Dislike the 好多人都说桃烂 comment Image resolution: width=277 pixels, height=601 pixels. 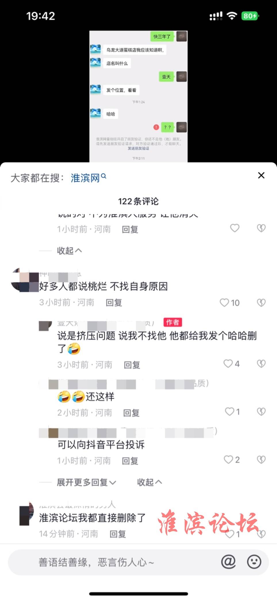tap(261, 303)
